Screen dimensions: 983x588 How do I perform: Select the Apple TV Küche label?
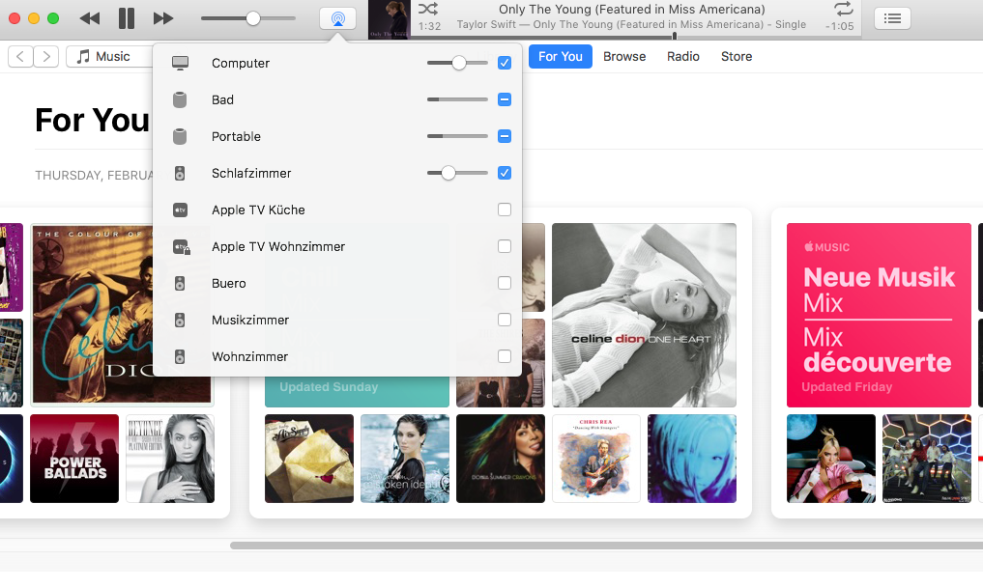[x=258, y=210]
